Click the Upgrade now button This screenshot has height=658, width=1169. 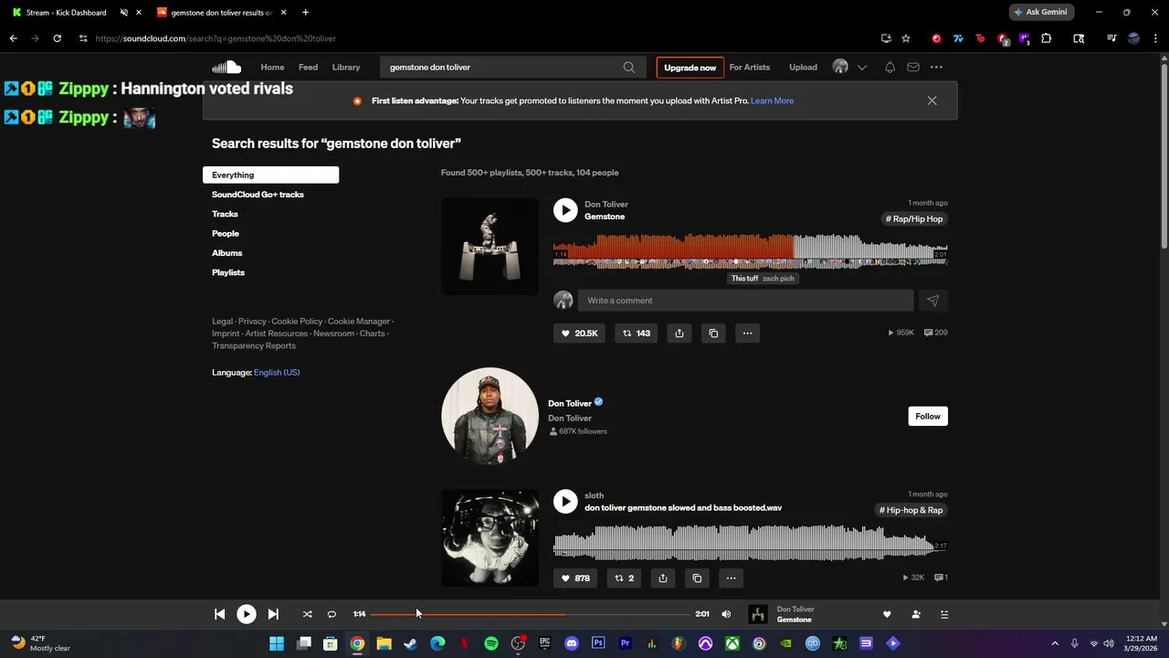click(x=690, y=68)
